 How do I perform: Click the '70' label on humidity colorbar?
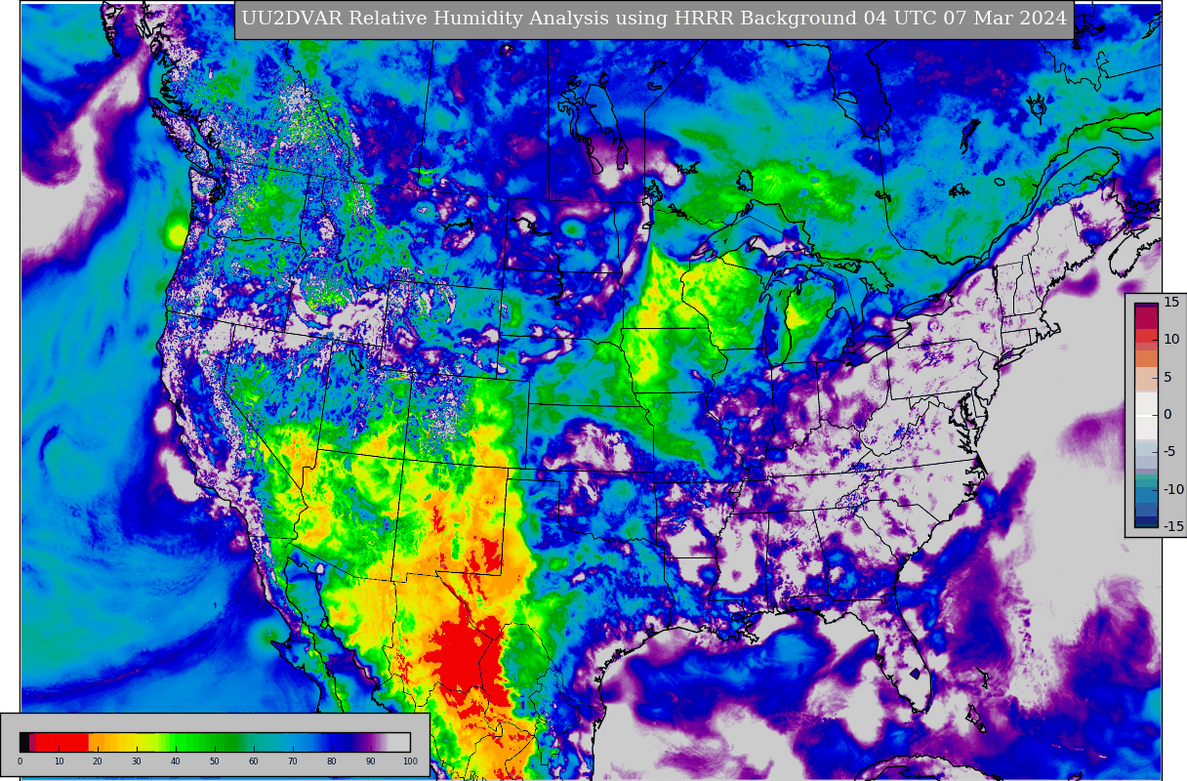(293, 761)
